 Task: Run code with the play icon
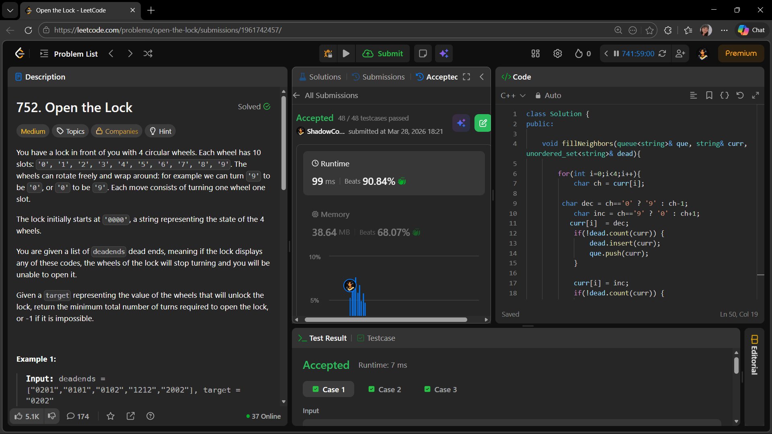346,53
